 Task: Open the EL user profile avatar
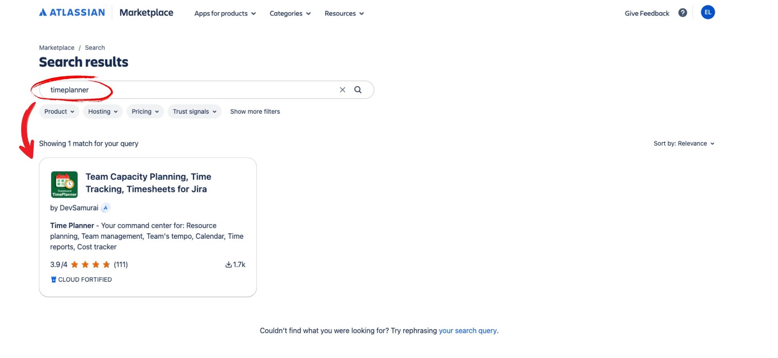click(707, 13)
